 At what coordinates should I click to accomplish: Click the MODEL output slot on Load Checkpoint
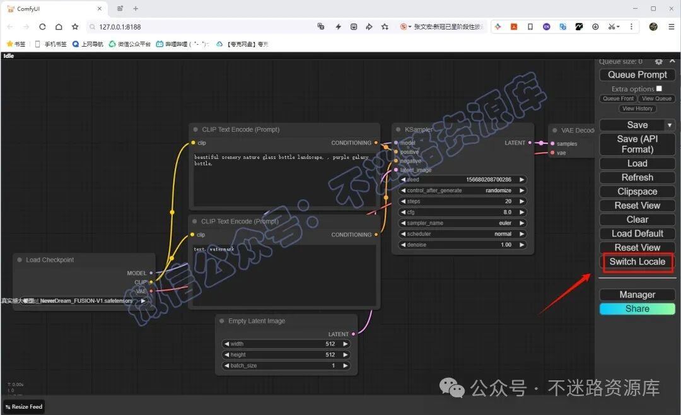[x=151, y=273]
